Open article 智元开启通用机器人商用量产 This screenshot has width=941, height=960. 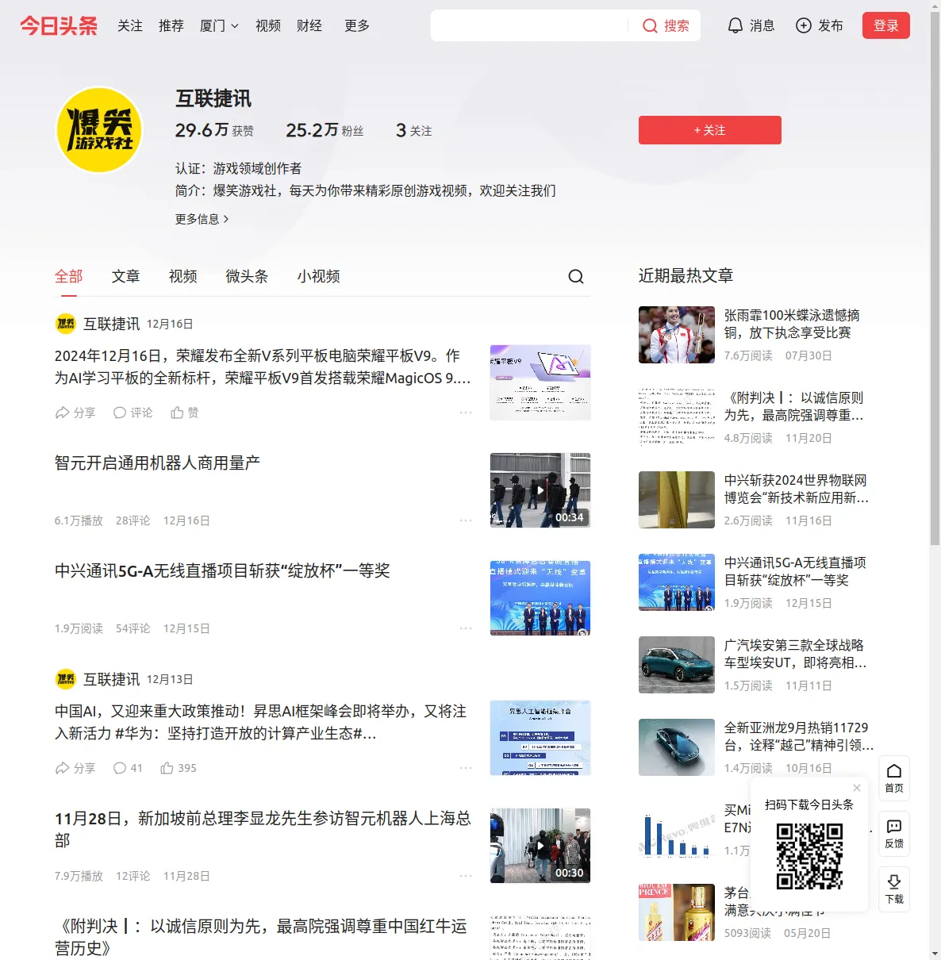pyautogui.click(x=157, y=463)
